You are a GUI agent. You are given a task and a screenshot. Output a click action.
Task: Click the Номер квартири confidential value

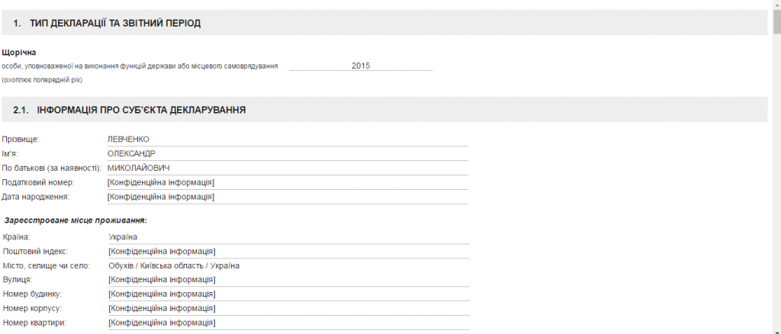pyautogui.click(x=288, y=323)
